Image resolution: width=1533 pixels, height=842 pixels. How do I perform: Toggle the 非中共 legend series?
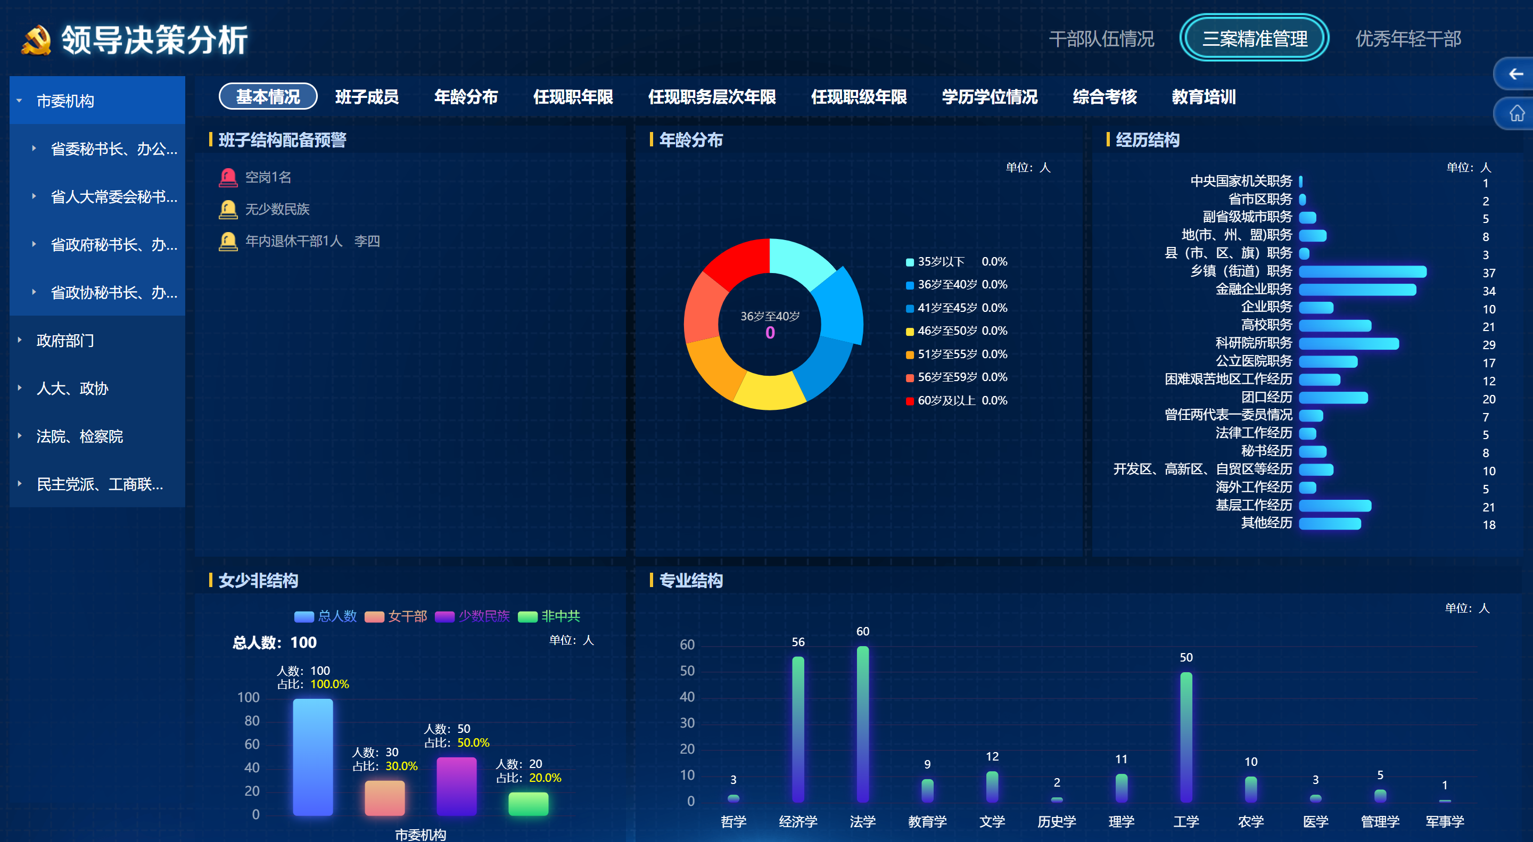click(549, 616)
